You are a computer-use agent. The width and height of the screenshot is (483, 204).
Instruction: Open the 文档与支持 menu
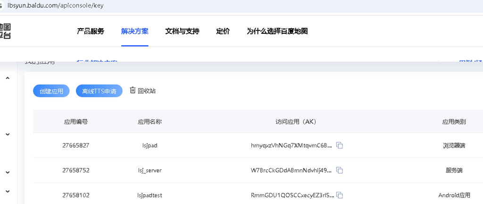(x=183, y=31)
